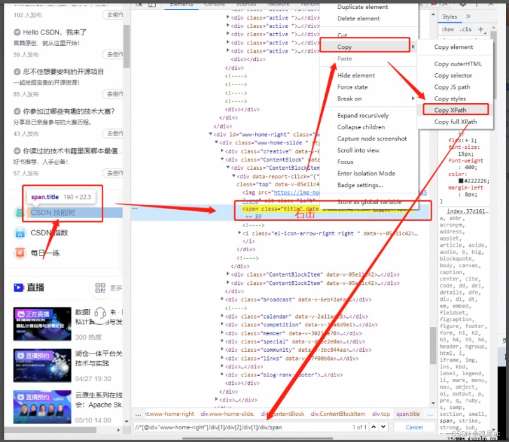Collapse the div class www-home-silde node
The image size is (509, 442).
[x=216, y=142]
